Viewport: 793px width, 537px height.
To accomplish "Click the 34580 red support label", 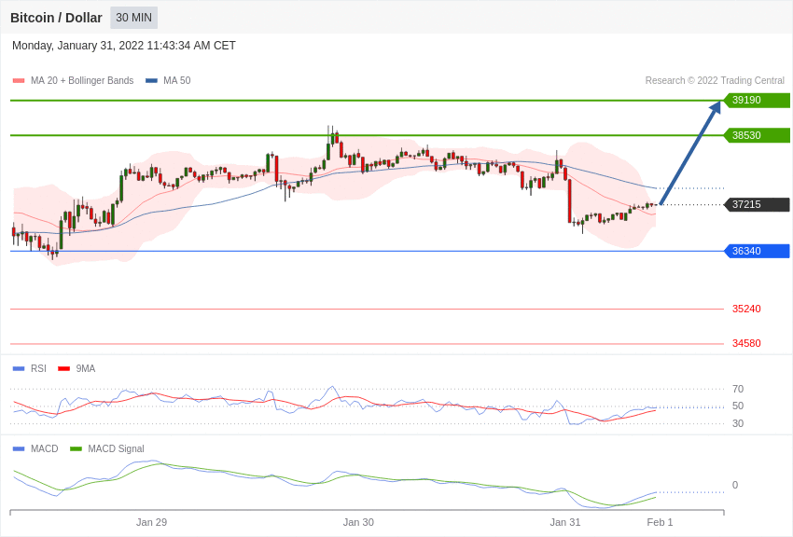I will pos(746,343).
